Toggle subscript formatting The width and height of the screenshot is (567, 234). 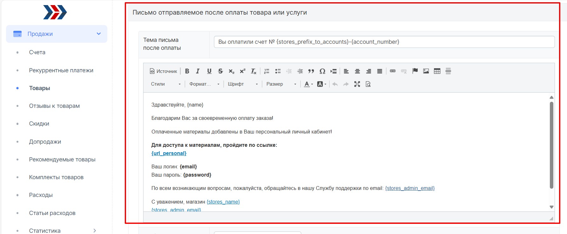(231, 71)
